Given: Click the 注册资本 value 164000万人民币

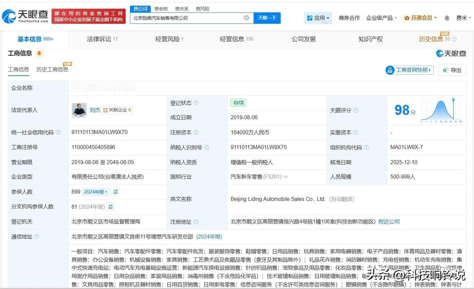Looking at the screenshot, I should pos(250,132).
